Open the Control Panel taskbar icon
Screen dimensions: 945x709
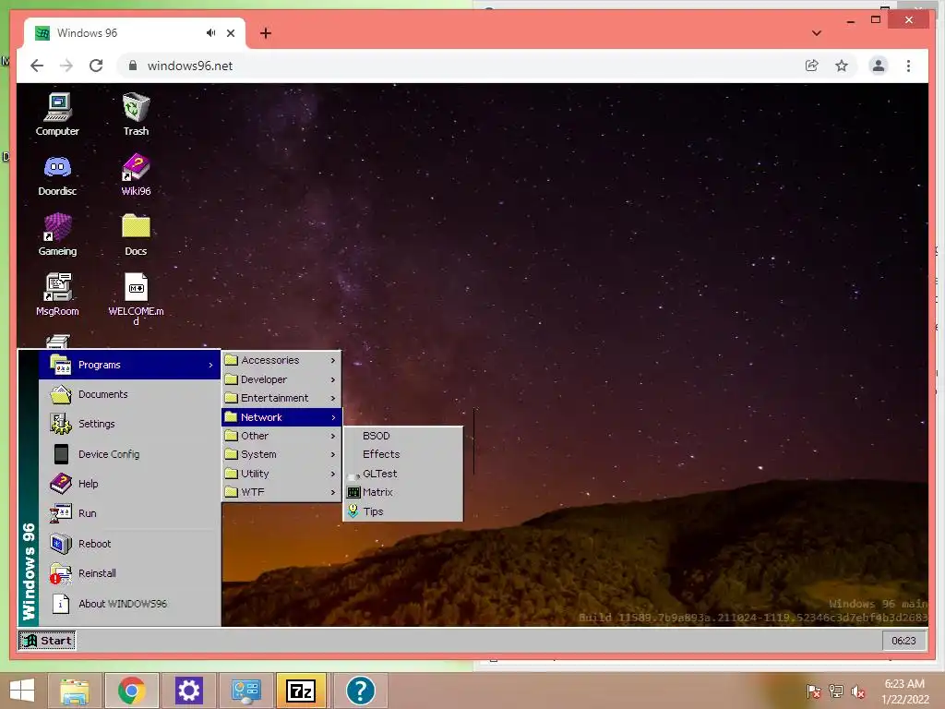click(x=245, y=691)
